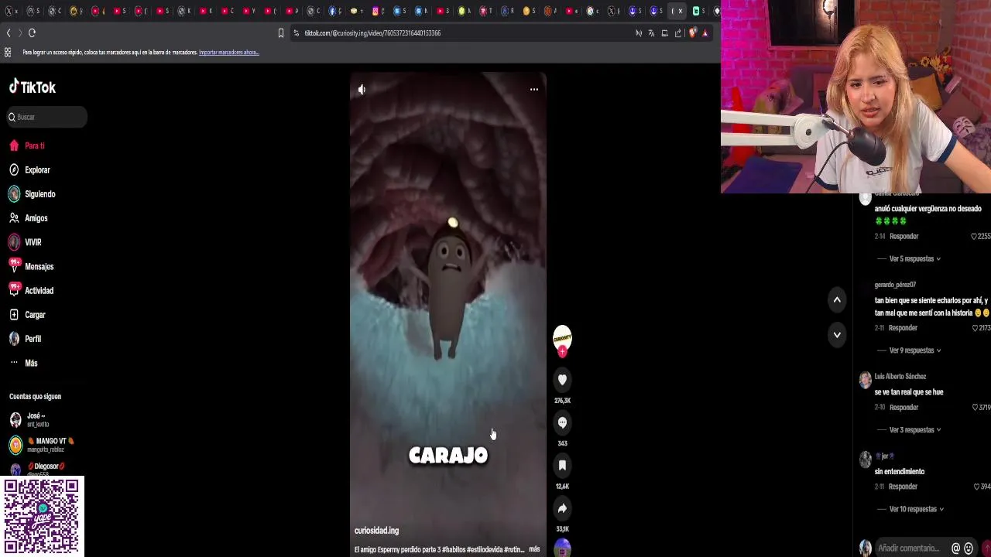Viewport: 991px width, 557px height.
Task: Click the Cargar plus icon
Action: pos(14,315)
